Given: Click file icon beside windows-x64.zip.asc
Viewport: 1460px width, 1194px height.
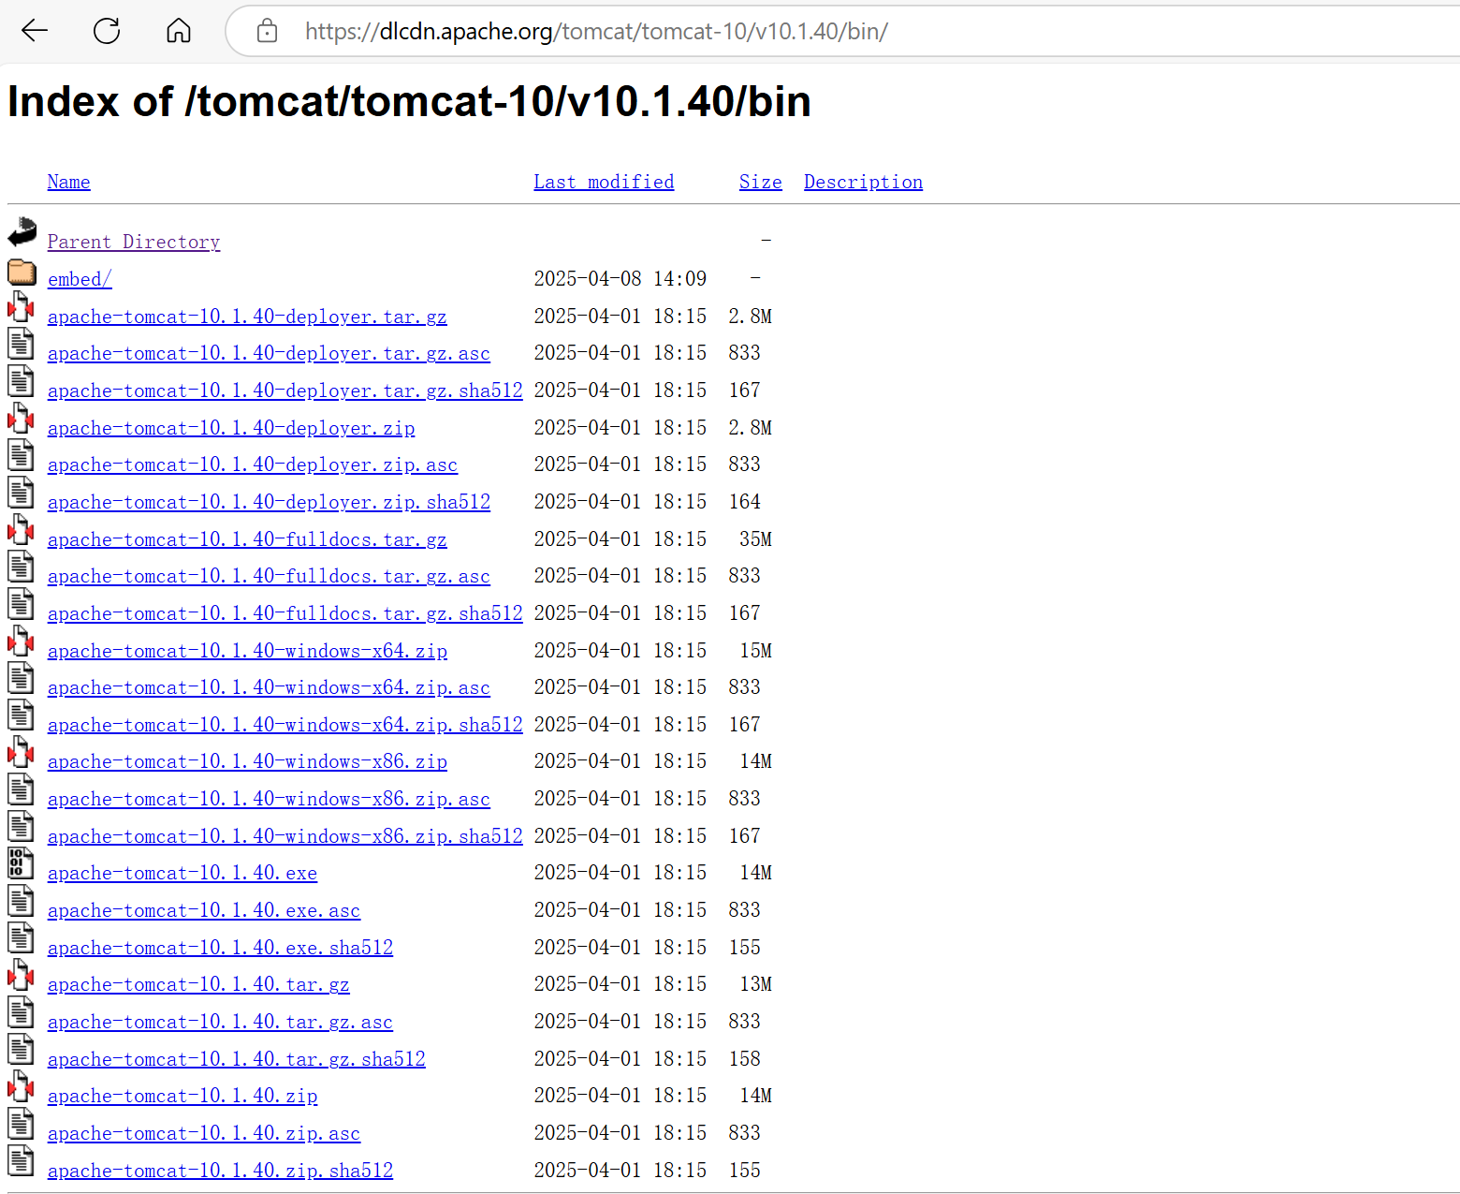Looking at the screenshot, I should [22, 678].
